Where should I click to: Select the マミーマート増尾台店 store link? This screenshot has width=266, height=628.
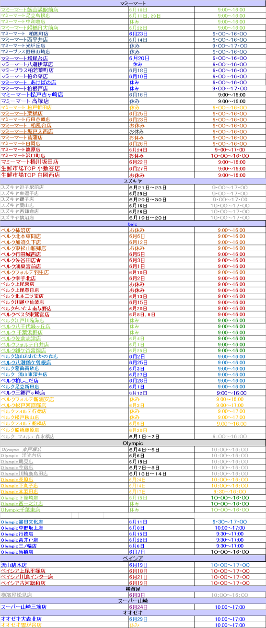[x=24, y=58]
